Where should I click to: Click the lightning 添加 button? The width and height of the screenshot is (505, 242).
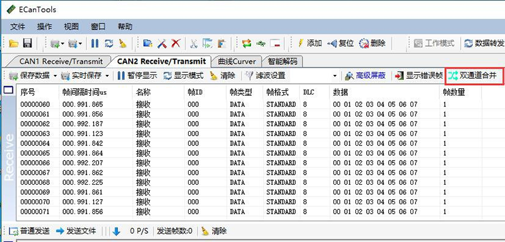(x=310, y=43)
